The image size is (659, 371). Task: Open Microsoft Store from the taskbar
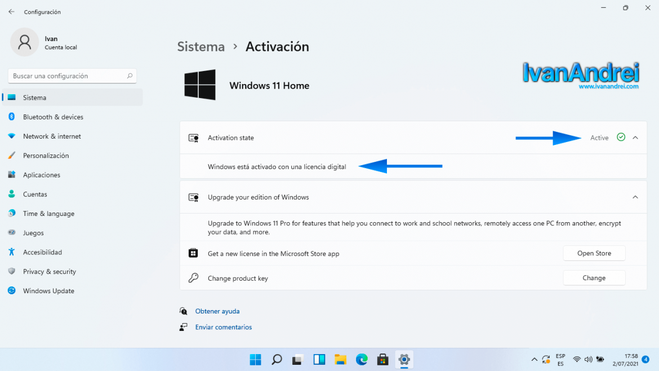[383, 359]
